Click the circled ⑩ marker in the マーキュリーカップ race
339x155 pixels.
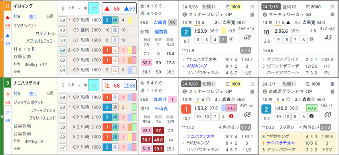tap(311, 39)
